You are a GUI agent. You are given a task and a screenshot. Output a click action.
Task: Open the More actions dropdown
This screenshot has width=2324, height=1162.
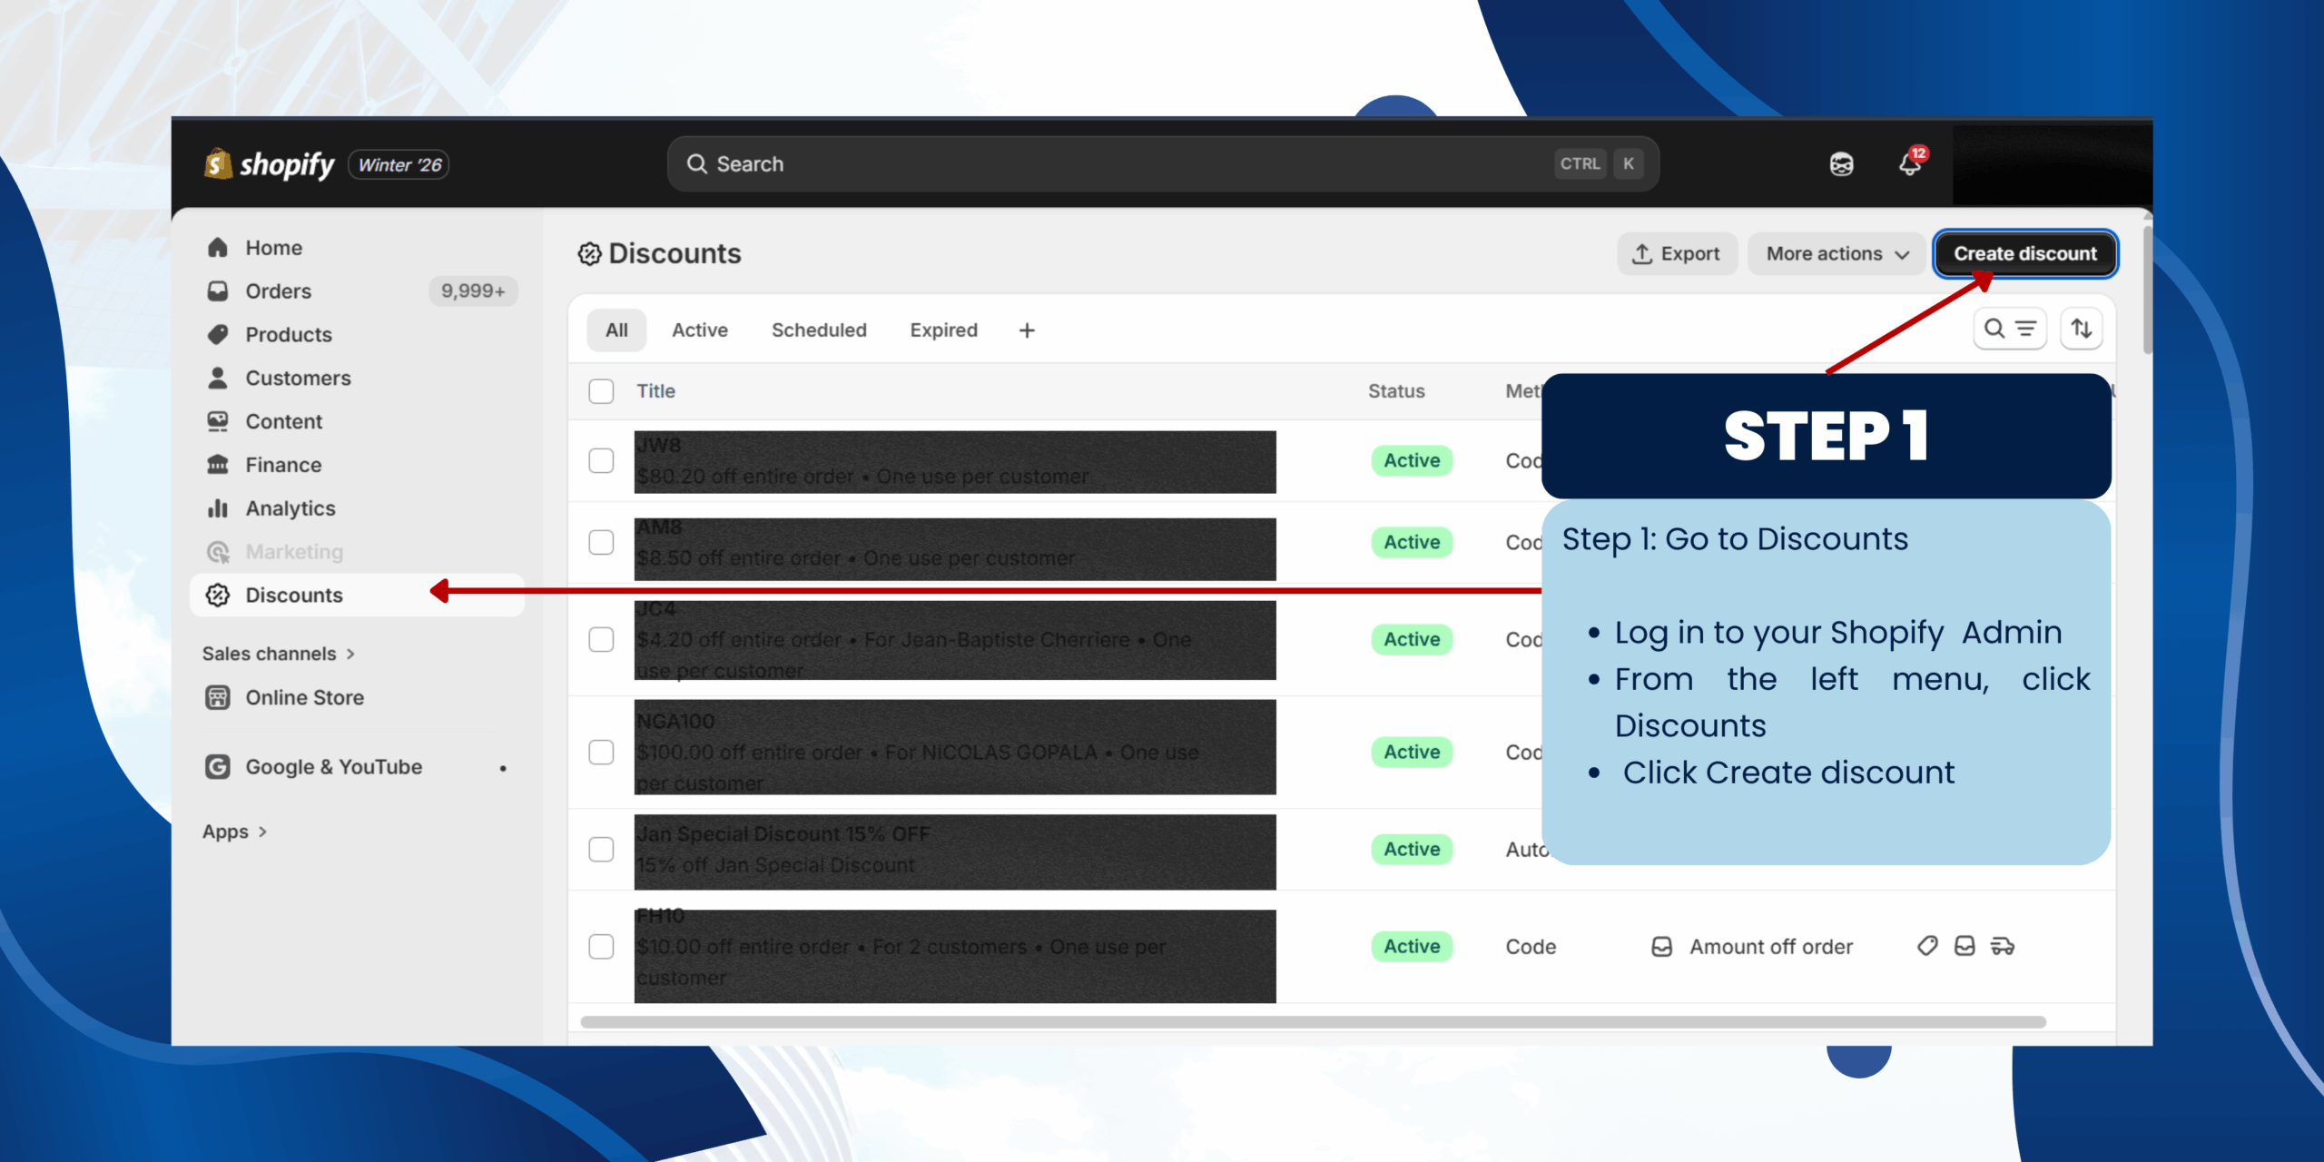1837,254
